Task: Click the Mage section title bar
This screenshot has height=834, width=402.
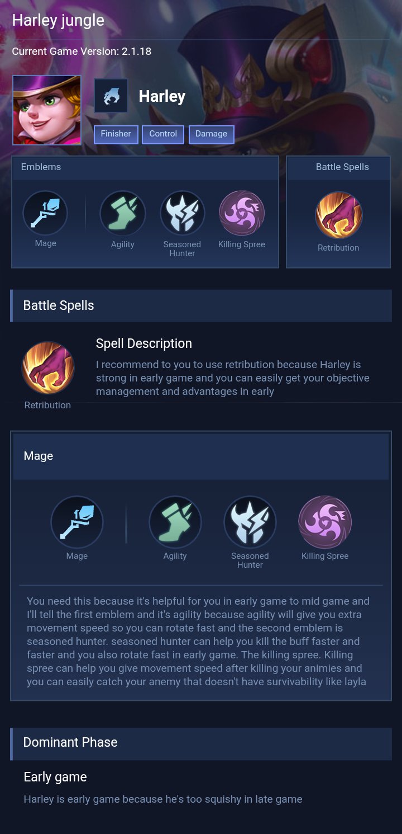Action: tap(201, 456)
